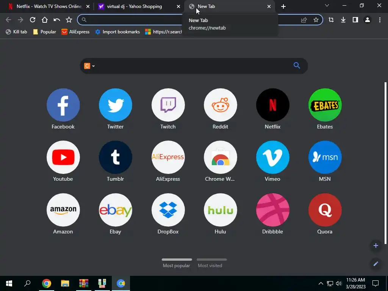The height and width of the screenshot is (291, 388).
Task: Open the three-dot browser menu
Action: coord(380,20)
